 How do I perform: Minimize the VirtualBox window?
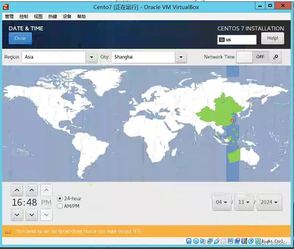(260, 6)
